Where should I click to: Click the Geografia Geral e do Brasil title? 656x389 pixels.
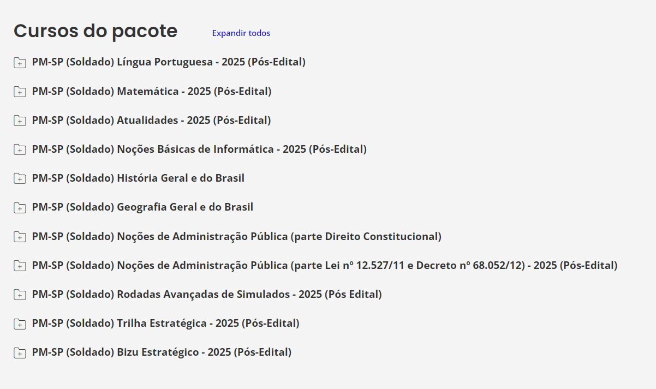[x=142, y=207]
